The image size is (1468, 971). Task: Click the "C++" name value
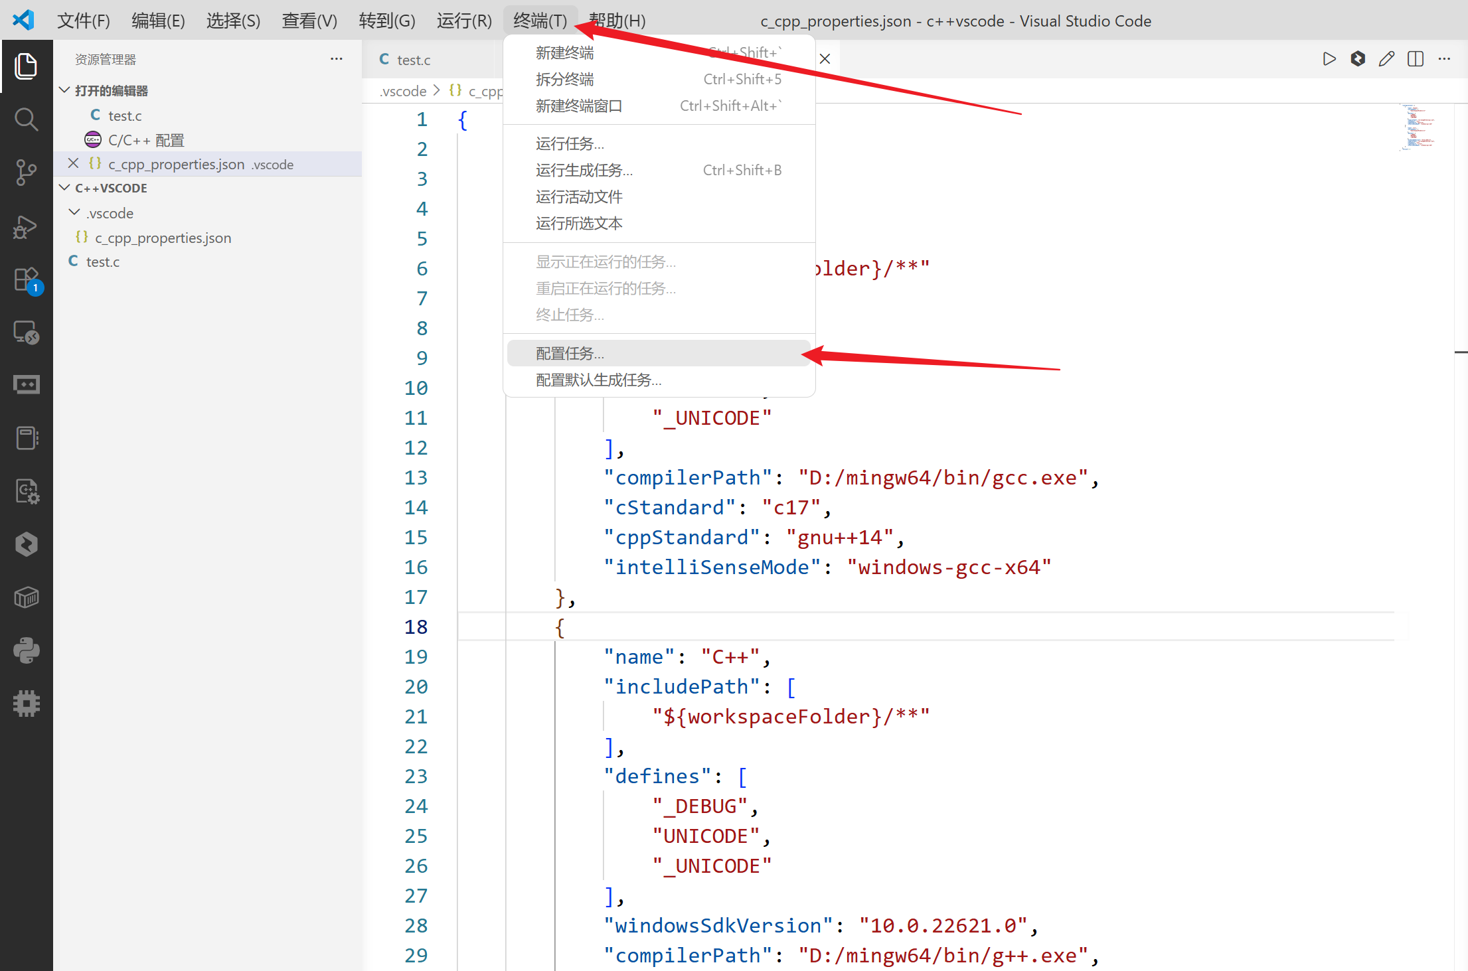731,656
